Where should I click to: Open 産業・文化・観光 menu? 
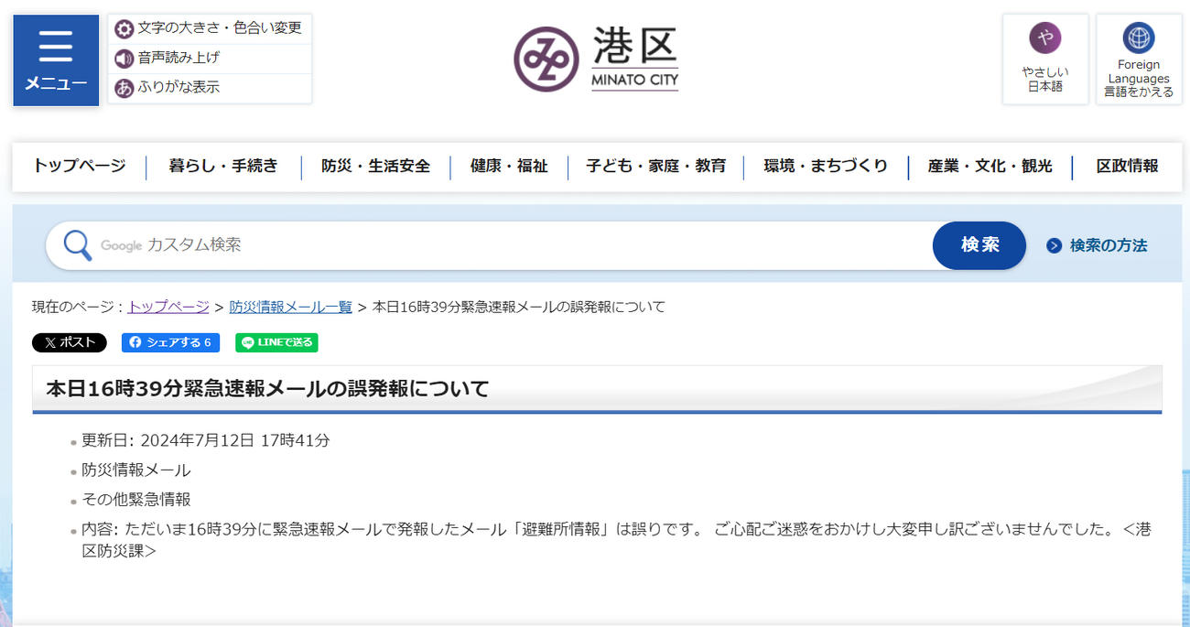[x=990, y=167]
